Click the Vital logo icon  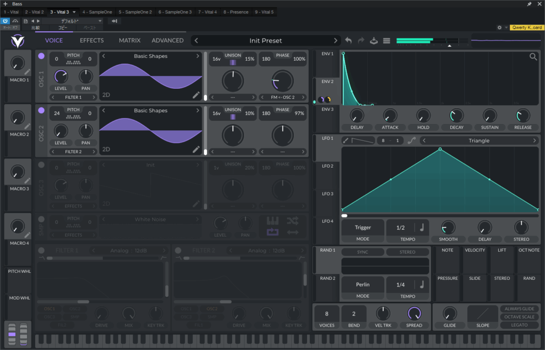click(x=17, y=40)
